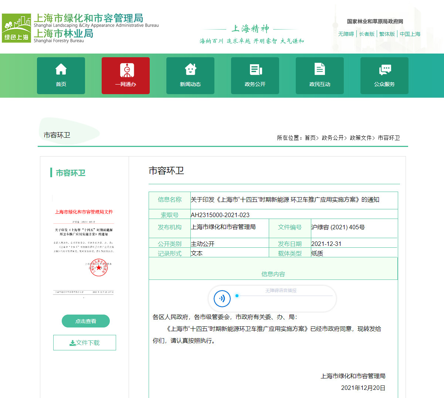The image size is (444, 398).
Task: Select 市容环卫 in left sidebar
Action: (x=71, y=173)
